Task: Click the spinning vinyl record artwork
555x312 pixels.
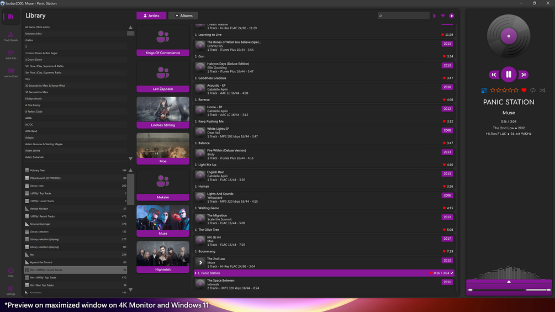Action: (x=509, y=36)
